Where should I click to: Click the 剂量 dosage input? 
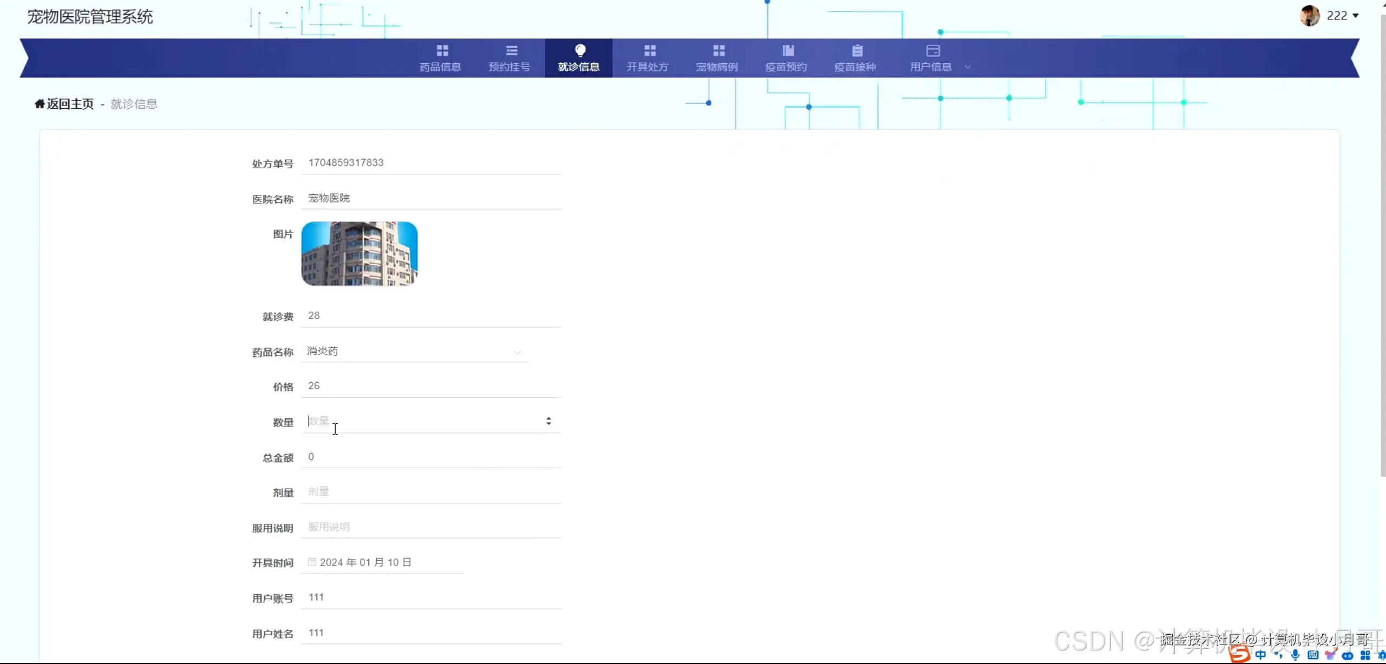click(x=431, y=491)
